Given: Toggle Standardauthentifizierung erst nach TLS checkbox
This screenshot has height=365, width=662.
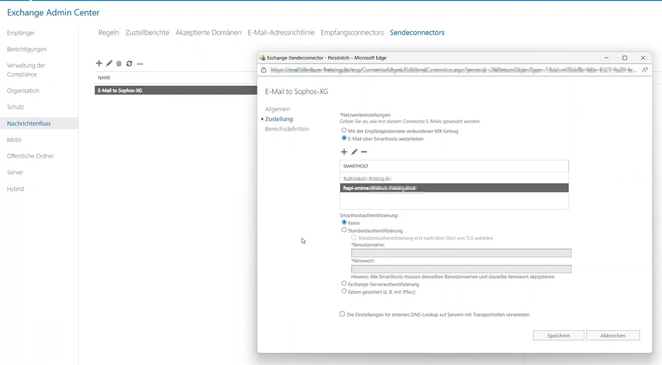Looking at the screenshot, I should tap(354, 238).
